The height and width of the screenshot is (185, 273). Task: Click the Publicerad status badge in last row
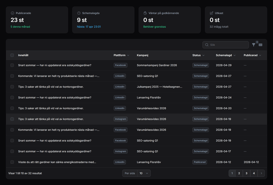tap(200, 162)
